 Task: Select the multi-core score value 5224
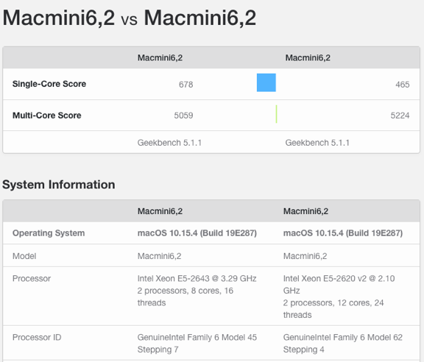click(400, 116)
